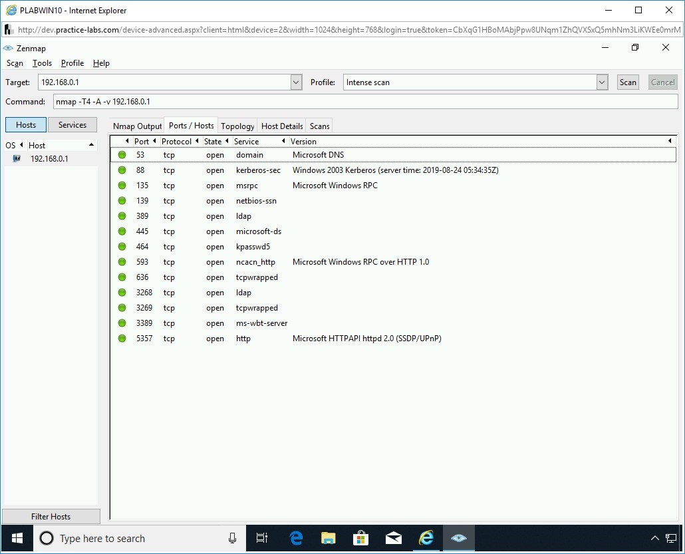
Task: Open Zenmap via its eye taskbar icon
Action: click(458, 538)
